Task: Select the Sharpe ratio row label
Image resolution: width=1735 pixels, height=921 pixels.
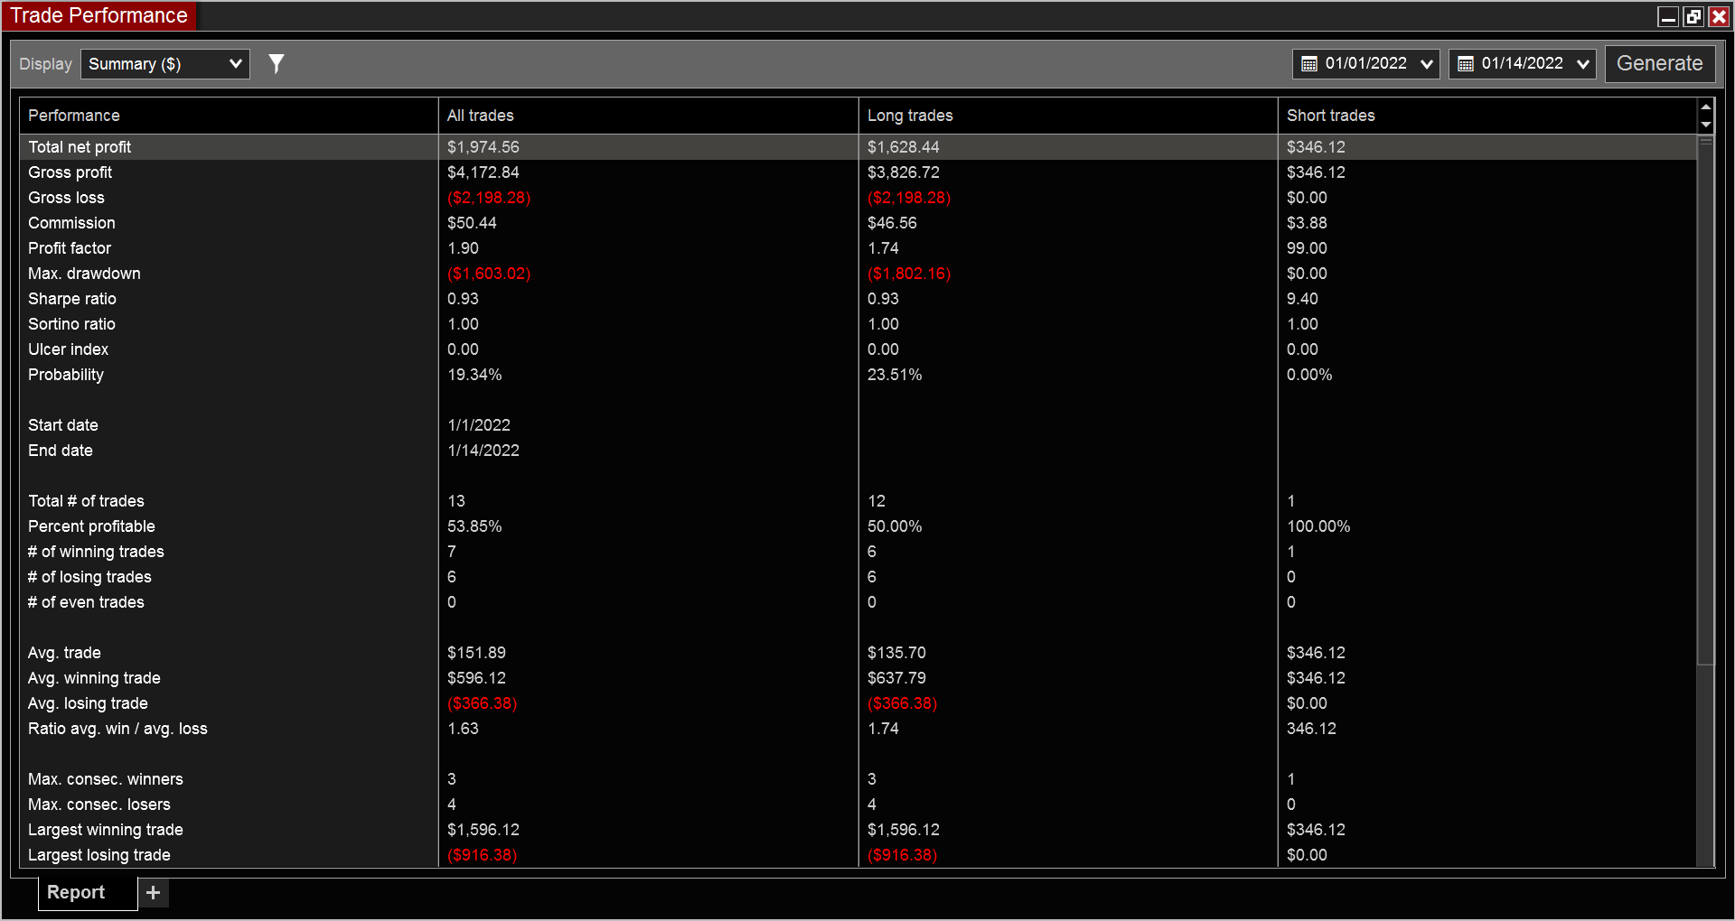Action: coord(72,299)
